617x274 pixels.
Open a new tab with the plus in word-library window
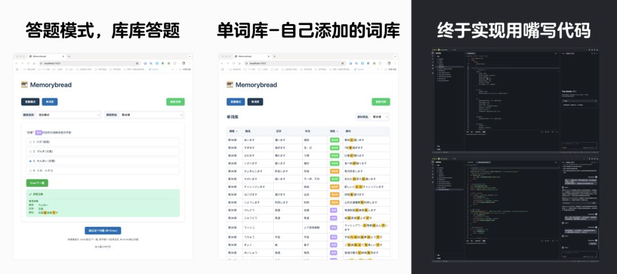274,56
